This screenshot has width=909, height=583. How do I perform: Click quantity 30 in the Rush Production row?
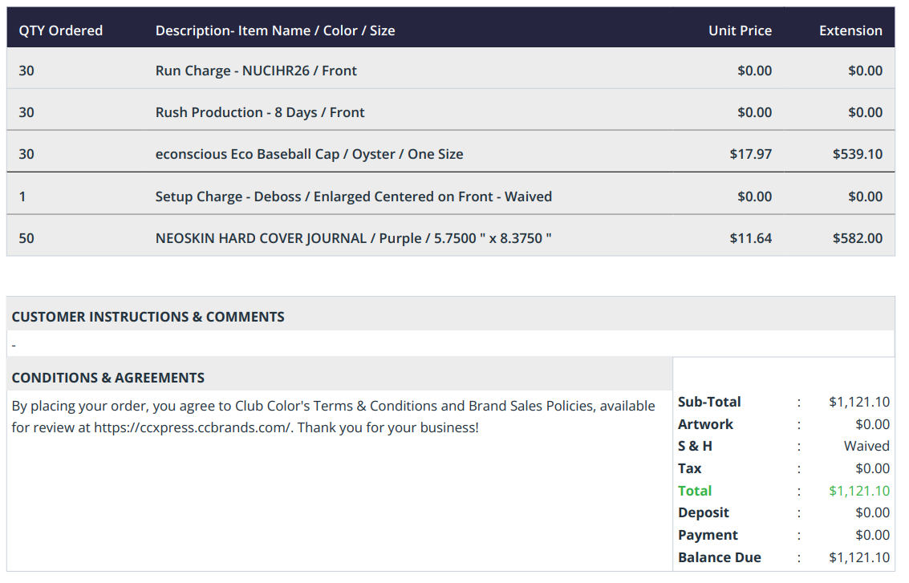26,112
